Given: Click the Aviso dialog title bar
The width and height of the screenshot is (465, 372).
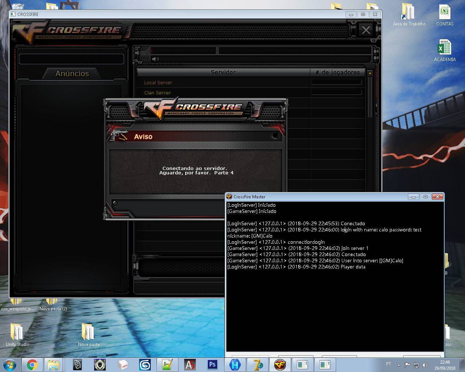Looking at the screenshot, I should click(x=195, y=136).
